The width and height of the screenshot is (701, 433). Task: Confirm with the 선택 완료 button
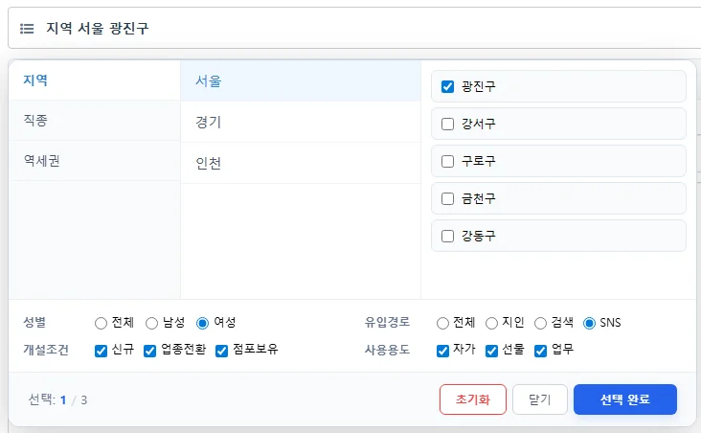pos(625,399)
